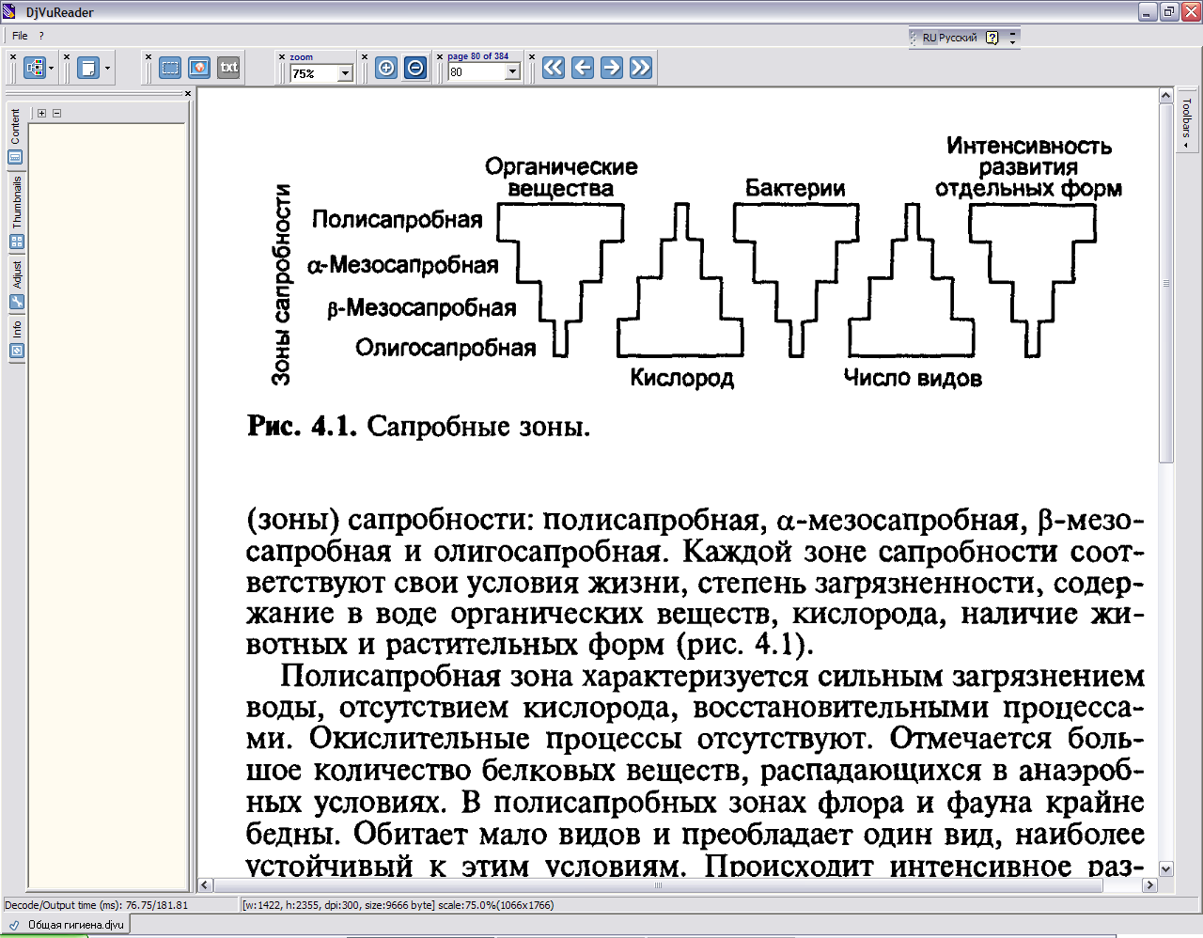Open the ? help menu
The width and height of the screenshot is (1203, 938).
(x=41, y=36)
